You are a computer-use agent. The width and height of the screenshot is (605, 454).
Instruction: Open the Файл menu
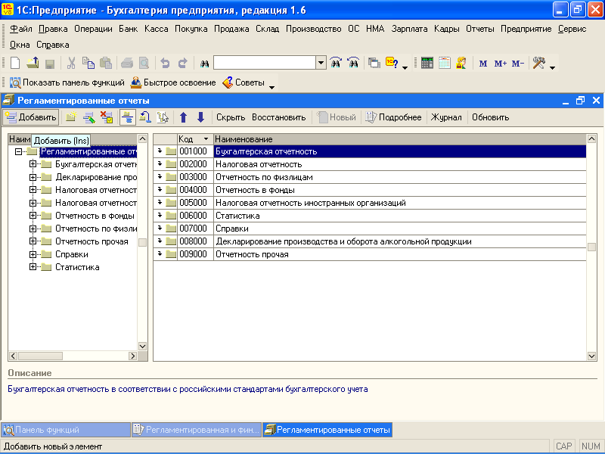(21, 29)
